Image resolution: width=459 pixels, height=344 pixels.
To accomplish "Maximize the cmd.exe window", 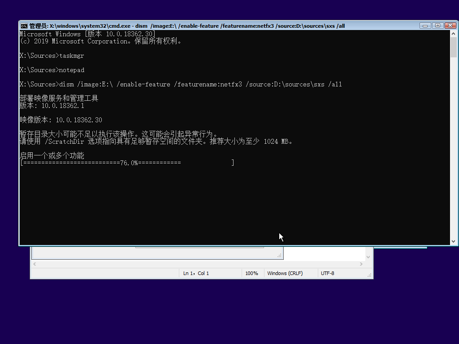I will coord(437,26).
